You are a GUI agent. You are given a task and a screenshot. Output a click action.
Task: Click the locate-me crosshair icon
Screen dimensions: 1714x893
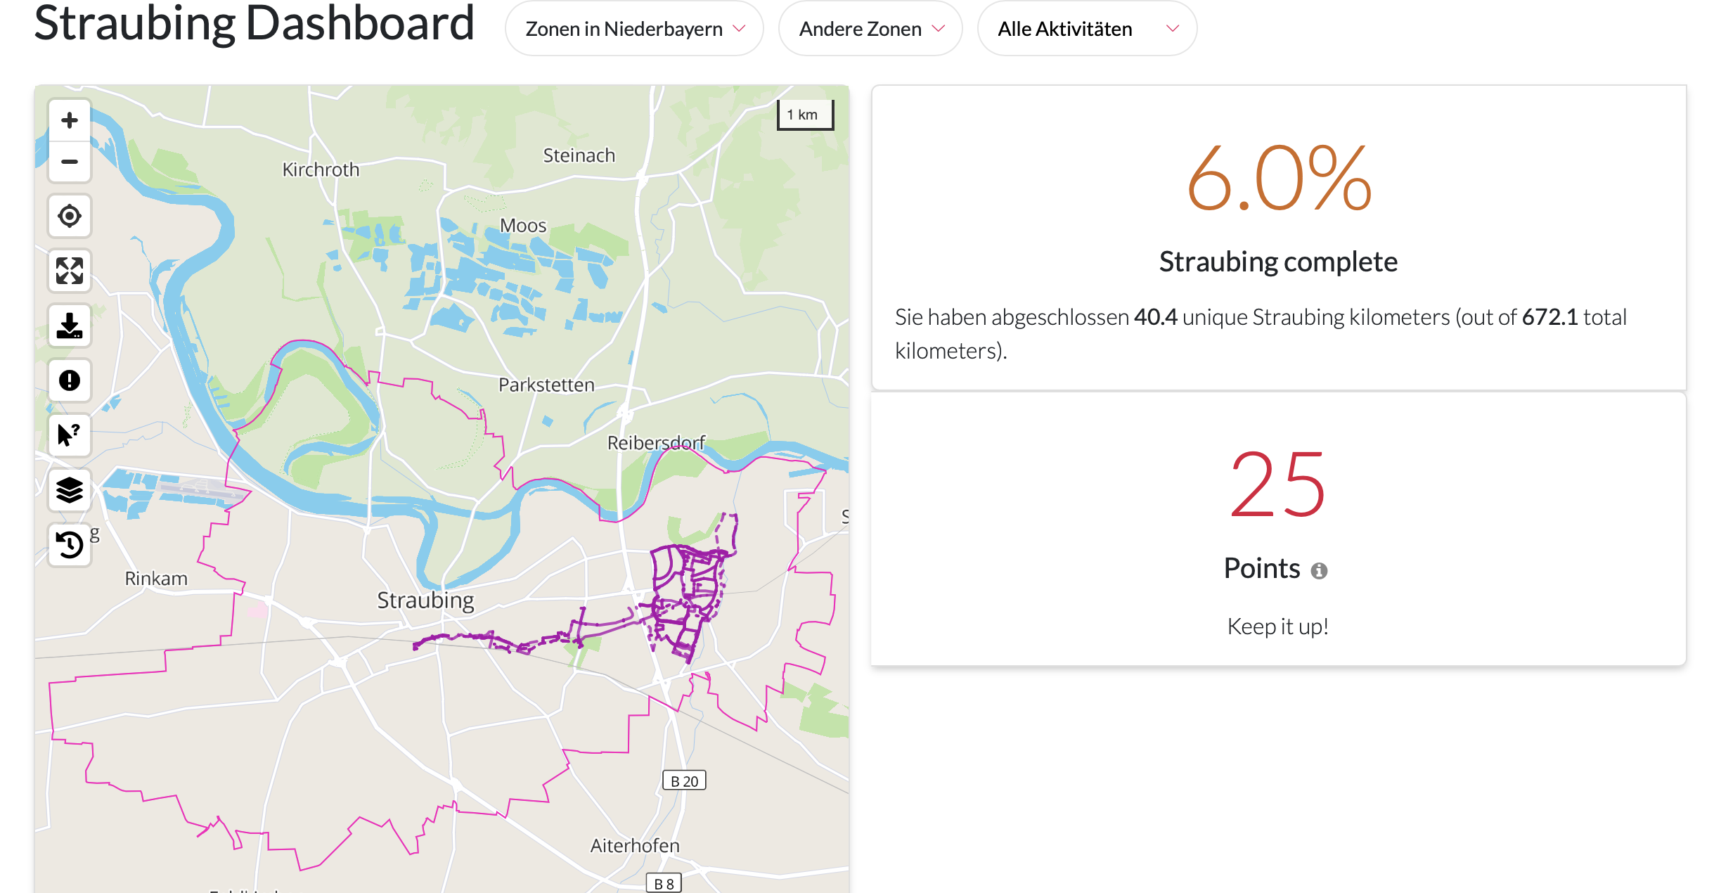click(x=70, y=216)
